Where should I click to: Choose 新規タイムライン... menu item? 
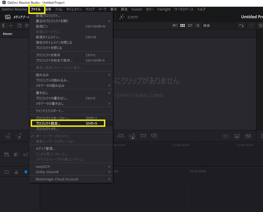[71, 37]
